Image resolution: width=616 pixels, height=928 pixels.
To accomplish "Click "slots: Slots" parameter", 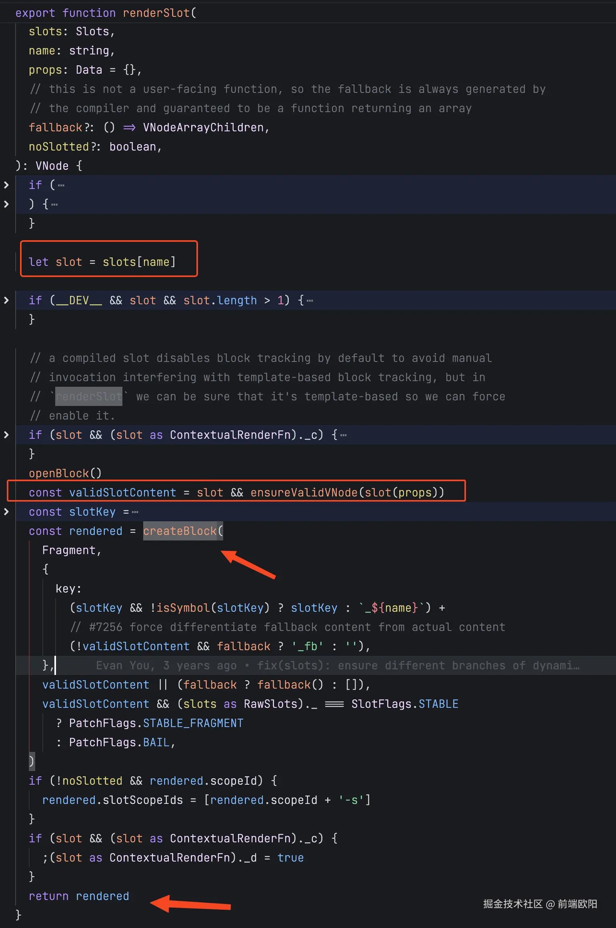I will 69,31.
